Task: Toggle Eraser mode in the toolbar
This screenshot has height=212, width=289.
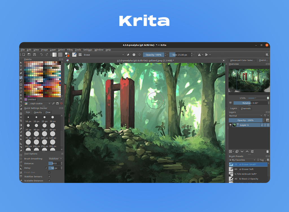Action: pos(128,54)
